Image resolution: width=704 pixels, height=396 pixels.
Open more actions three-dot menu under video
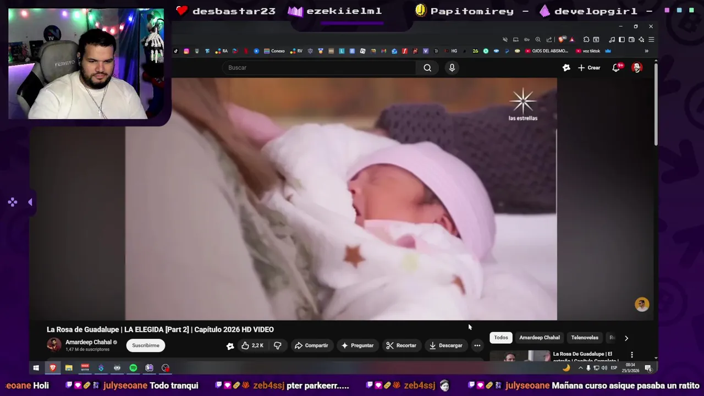click(x=477, y=345)
